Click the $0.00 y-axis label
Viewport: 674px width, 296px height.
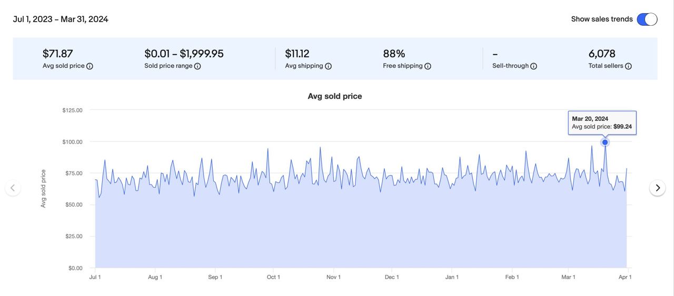tap(75, 268)
